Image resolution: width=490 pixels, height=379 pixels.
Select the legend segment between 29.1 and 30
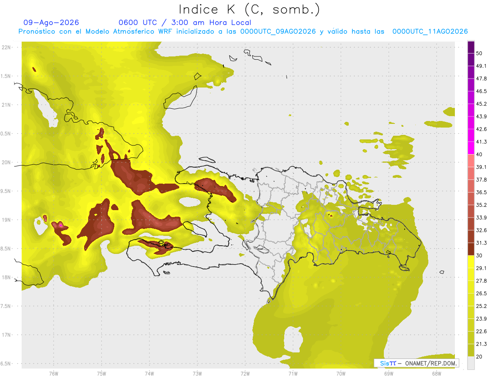471,262
